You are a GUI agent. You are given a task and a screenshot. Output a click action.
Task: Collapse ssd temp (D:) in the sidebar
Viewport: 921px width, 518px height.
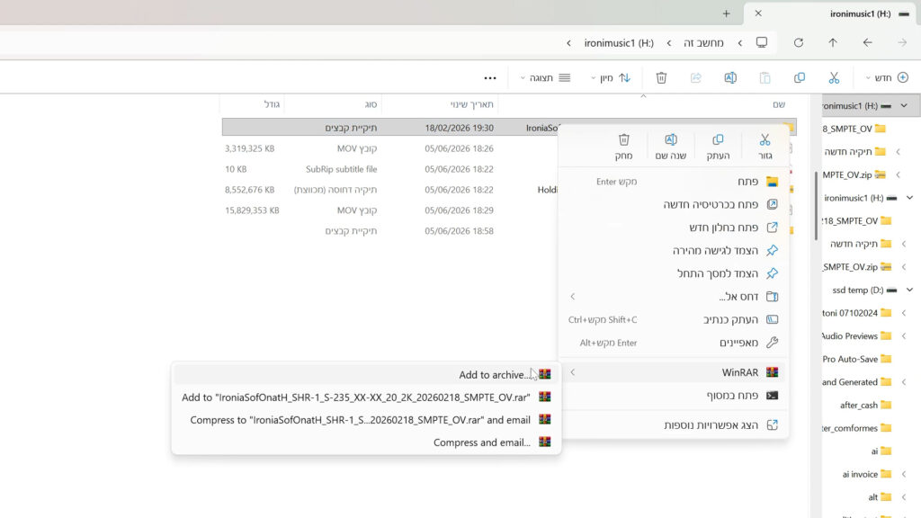(909, 290)
